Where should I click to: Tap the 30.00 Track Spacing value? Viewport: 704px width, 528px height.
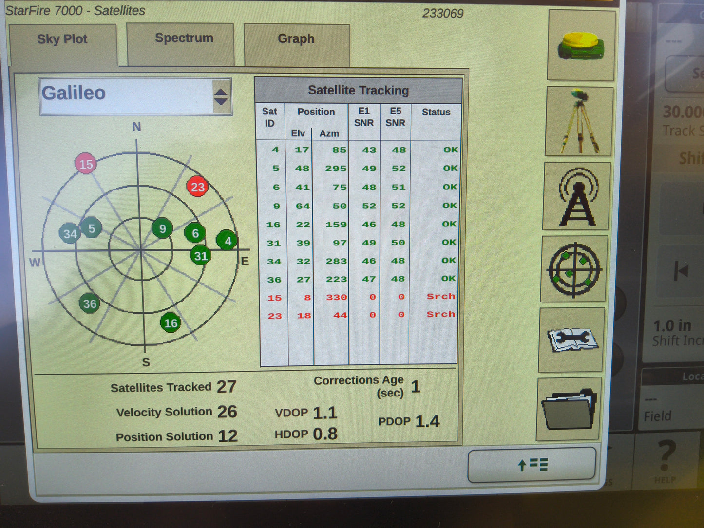tap(682, 113)
